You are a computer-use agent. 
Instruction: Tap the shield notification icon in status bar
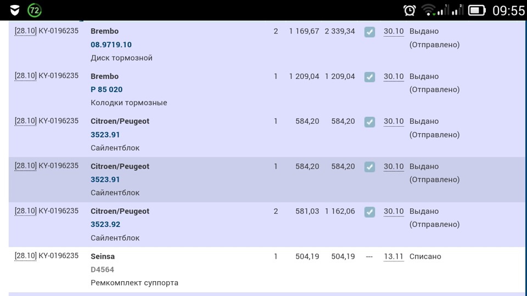[15, 10]
